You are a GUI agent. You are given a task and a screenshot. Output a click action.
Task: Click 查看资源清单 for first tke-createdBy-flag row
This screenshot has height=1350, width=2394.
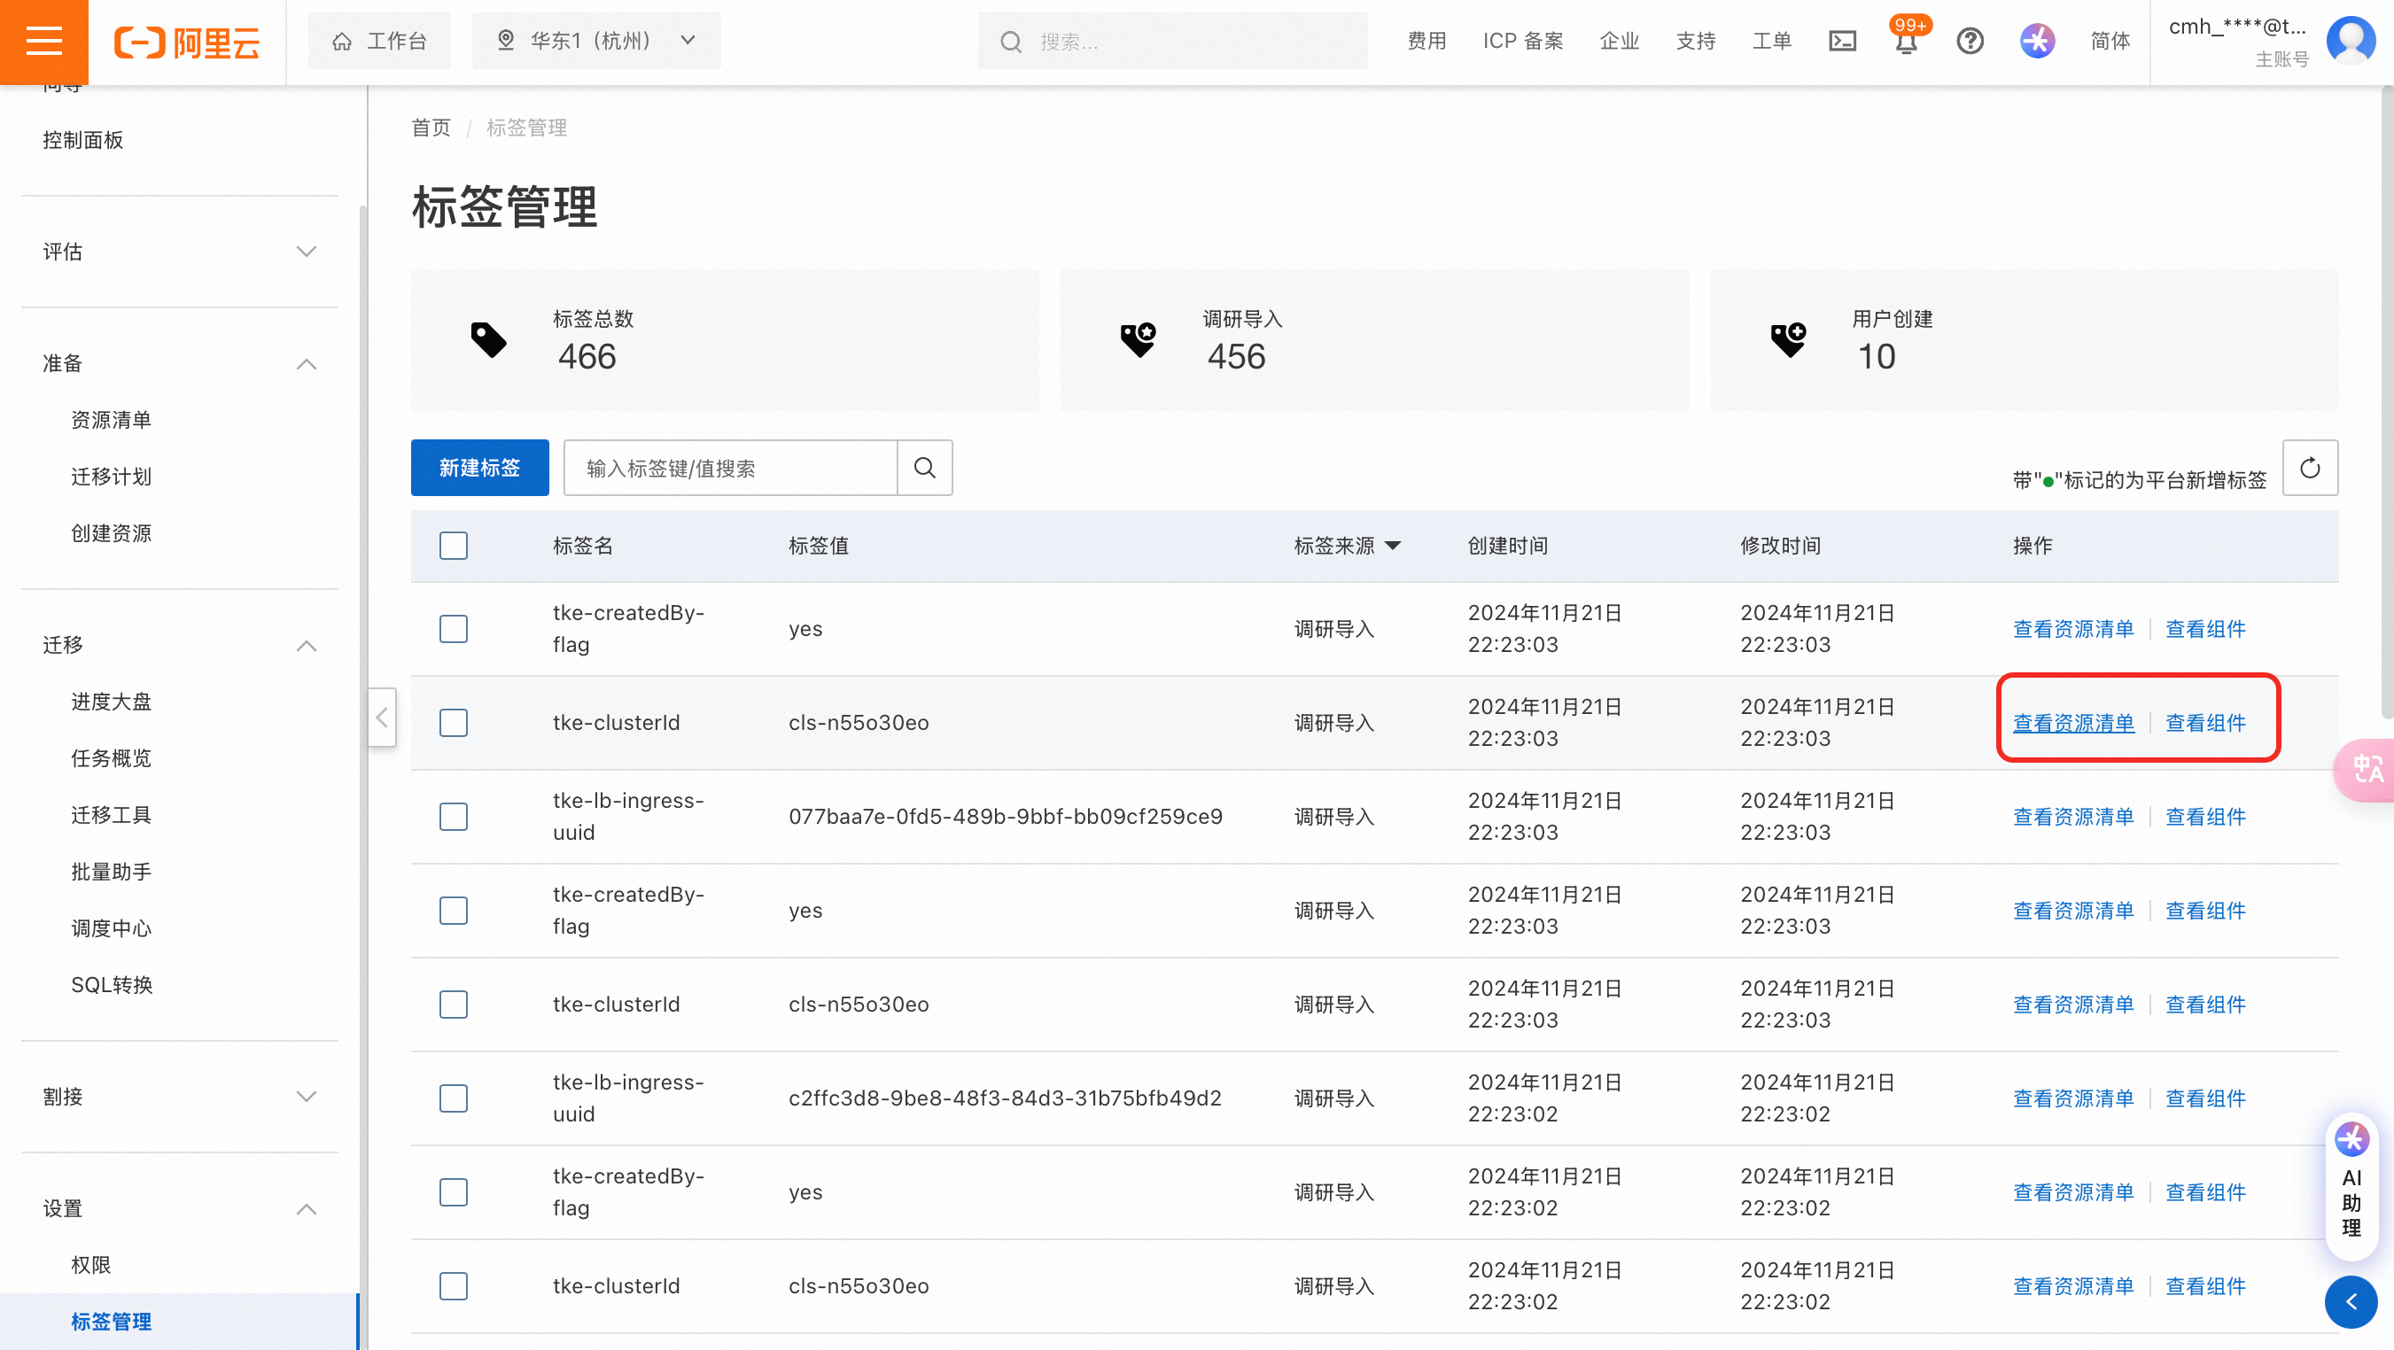[2072, 629]
